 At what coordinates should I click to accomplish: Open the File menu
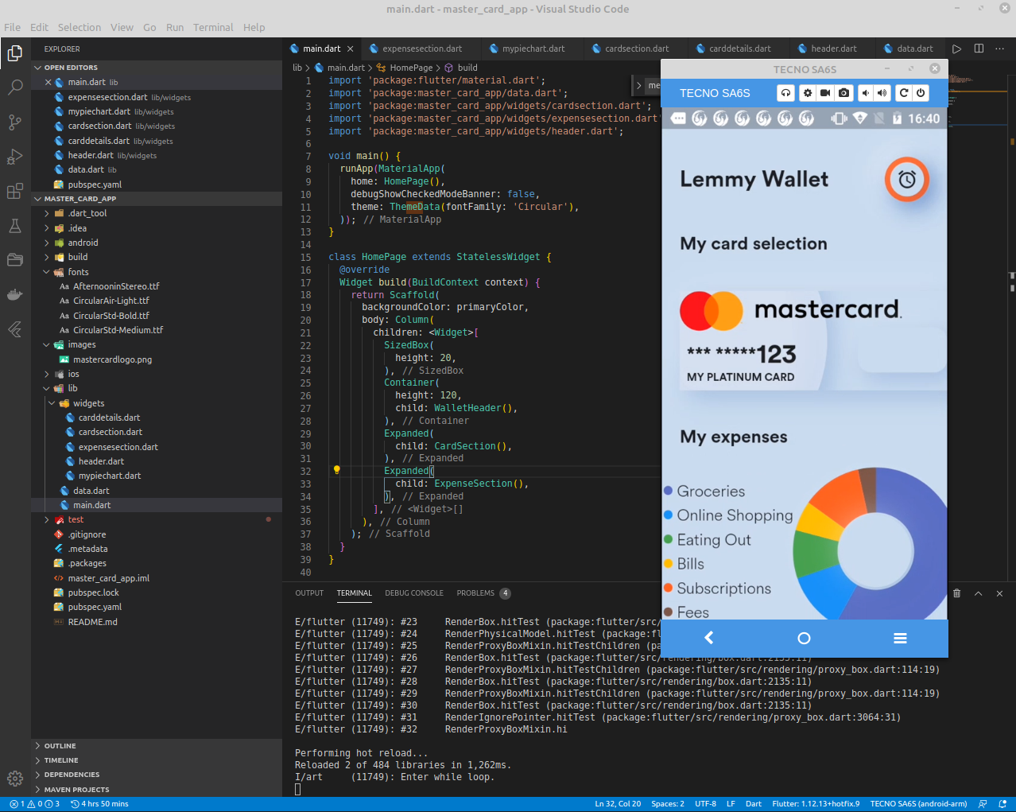12,27
